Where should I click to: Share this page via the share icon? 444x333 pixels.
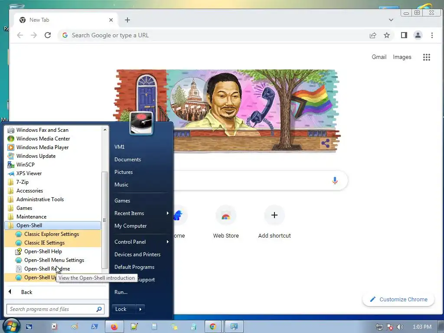coord(372,35)
